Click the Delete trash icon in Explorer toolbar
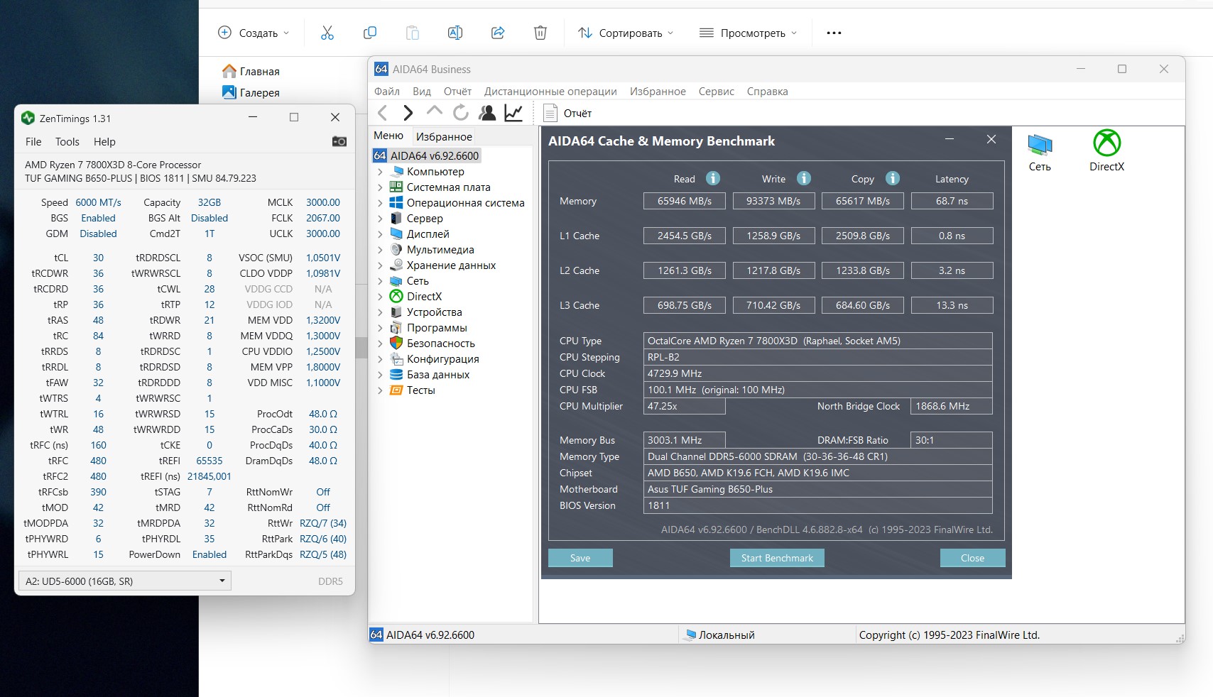The height and width of the screenshot is (697, 1213). coord(540,33)
